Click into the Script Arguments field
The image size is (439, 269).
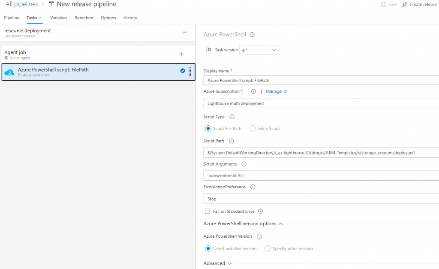pos(321,176)
